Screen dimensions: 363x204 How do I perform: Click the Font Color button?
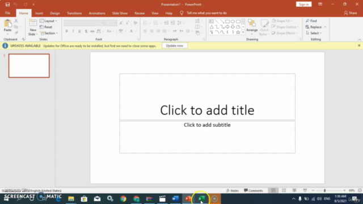pos(131,31)
